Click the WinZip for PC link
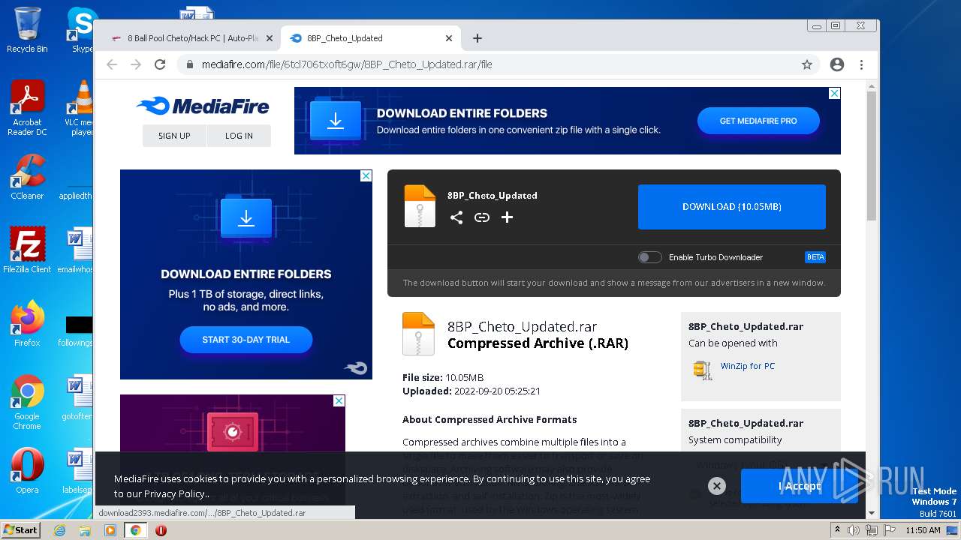The image size is (961, 540). coord(748,366)
